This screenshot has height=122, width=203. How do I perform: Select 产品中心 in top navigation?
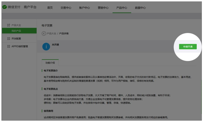(122, 8)
